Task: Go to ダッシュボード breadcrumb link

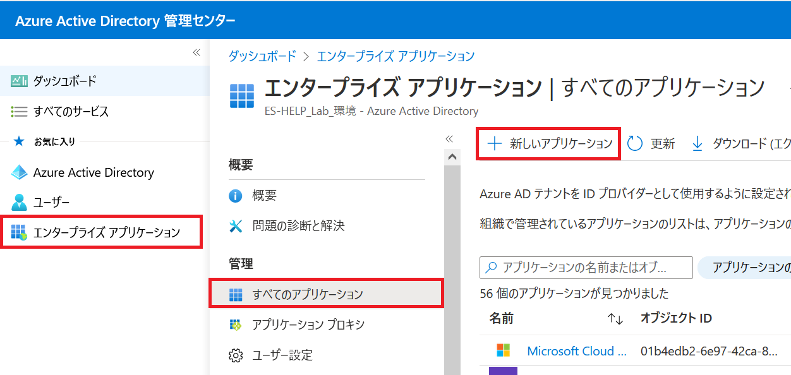Action: [x=262, y=56]
